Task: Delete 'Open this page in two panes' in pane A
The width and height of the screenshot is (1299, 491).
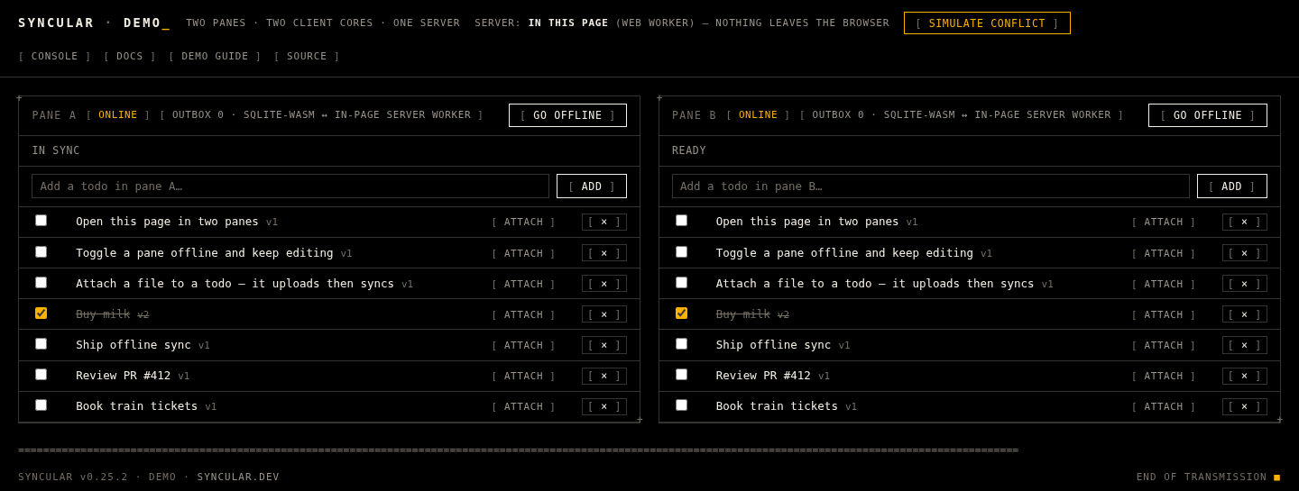Action: (x=604, y=222)
